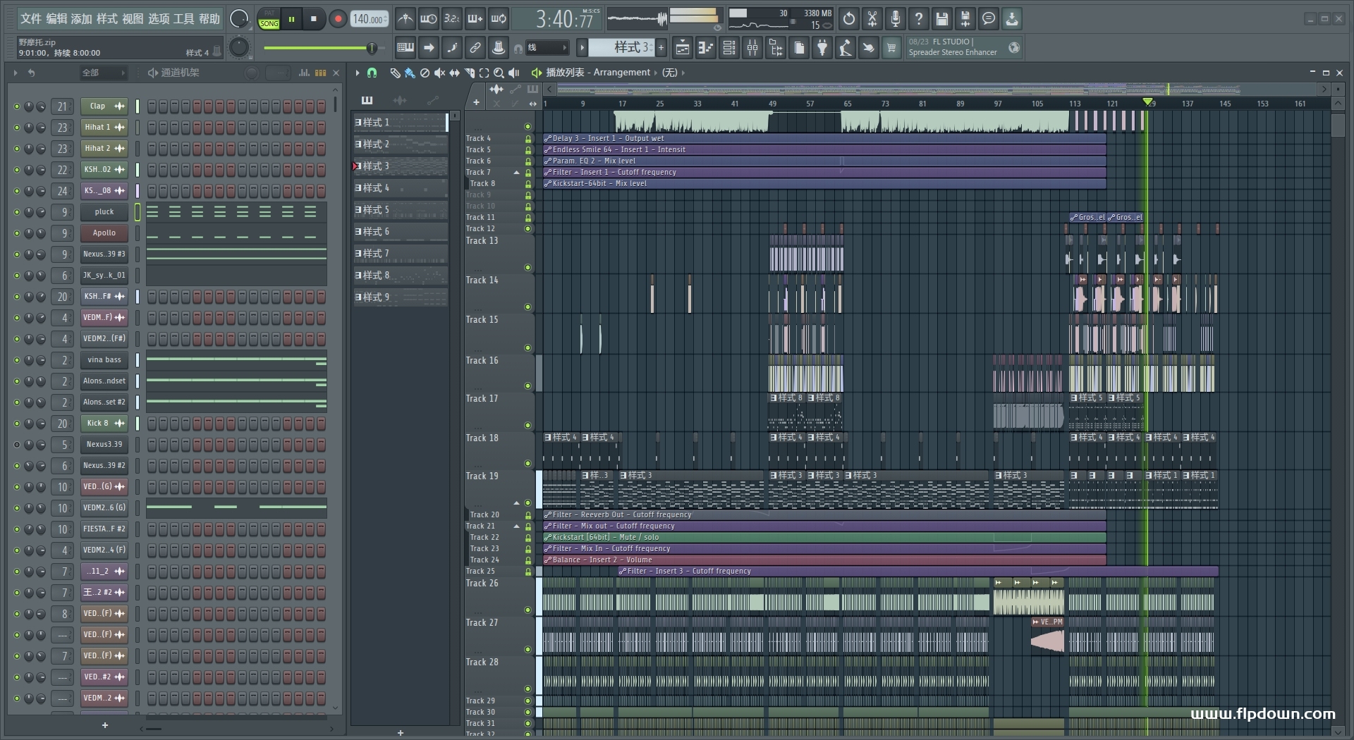Open the 编辑 menu
The width and height of the screenshot is (1354, 740).
(x=56, y=19)
